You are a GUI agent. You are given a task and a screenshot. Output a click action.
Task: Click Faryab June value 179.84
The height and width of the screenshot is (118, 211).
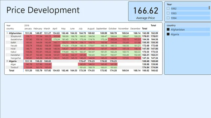pyautogui.click(x=74, y=46)
